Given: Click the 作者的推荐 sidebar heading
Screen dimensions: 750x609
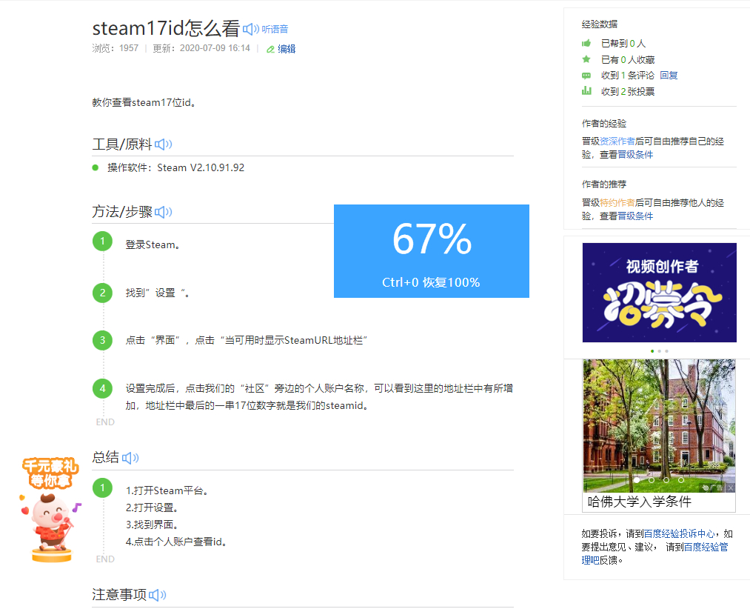Looking at the screenshot, I should click(604, 184).
